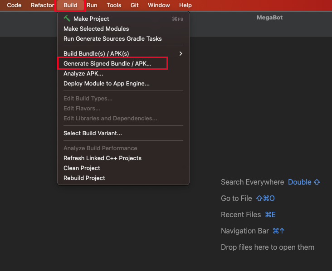Click Recent Files hint text

pos(241,214)
